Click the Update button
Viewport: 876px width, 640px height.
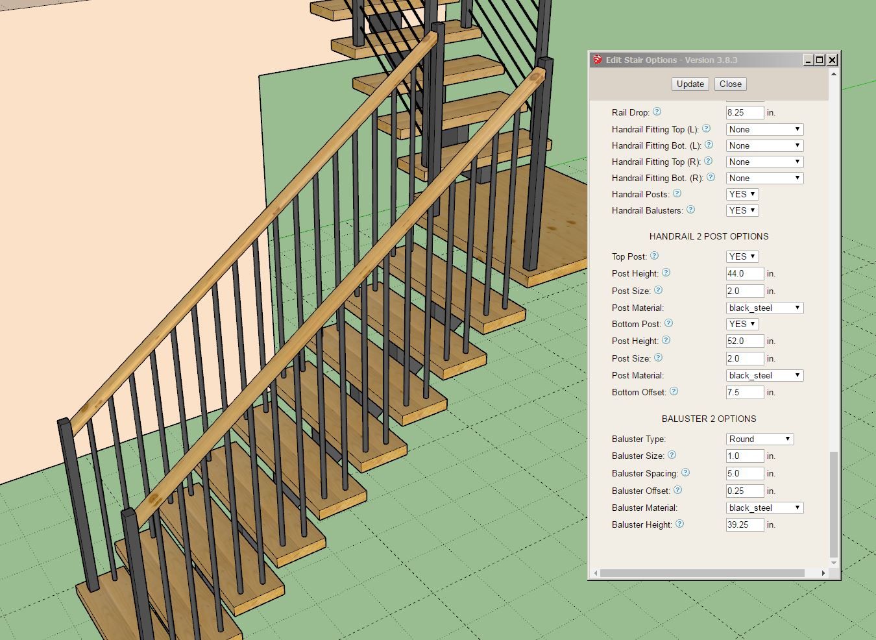point(690,84)
